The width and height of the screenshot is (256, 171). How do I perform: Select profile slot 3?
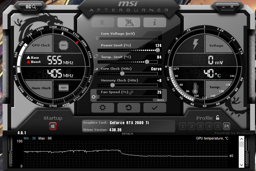point(200,126)
